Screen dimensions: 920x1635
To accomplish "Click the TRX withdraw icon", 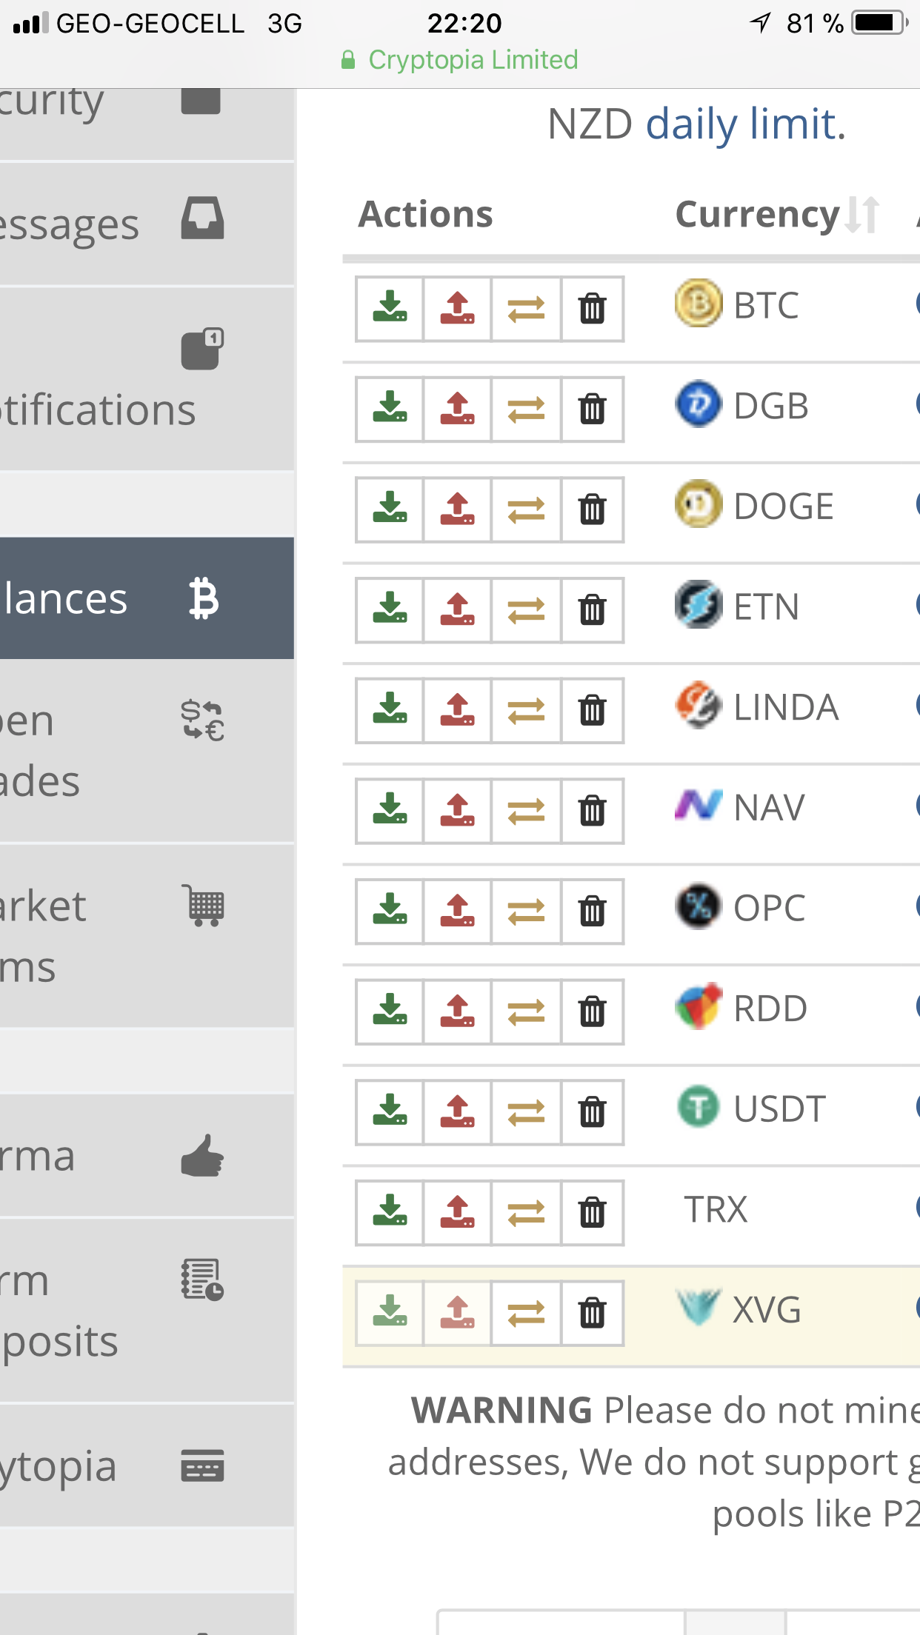I will [457, 1213].
